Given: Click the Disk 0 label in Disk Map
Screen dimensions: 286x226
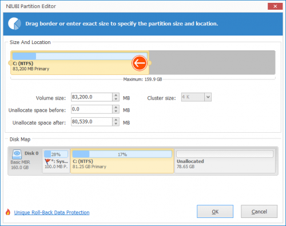Looking at the screenshot, I should point(31,153).
